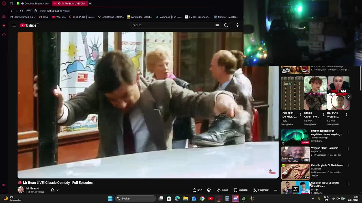The width and height of the screenshot is (362, 203).
Task: Open options for Nmp's Cream Pie short
Action: pyautogui.click(x=323, y=114)
